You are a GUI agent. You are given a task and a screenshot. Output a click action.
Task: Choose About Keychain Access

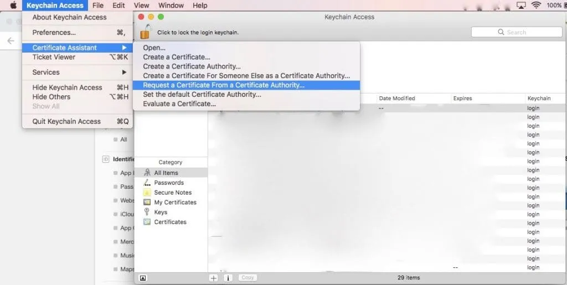(78, 17)
